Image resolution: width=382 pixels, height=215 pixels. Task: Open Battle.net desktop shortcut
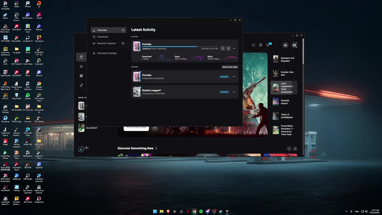16,177
